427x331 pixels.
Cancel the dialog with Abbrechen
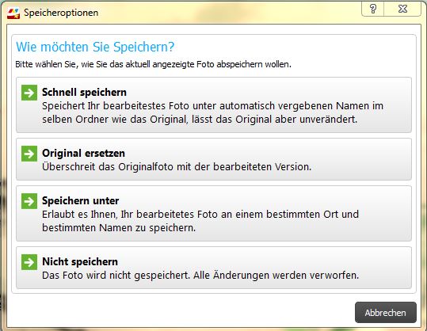(x=385, y=313)
